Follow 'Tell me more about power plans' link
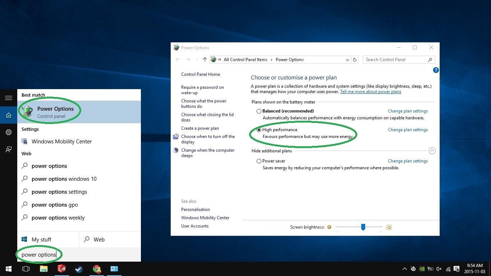This screenshot has width=491, height=276. pos(371,92)
